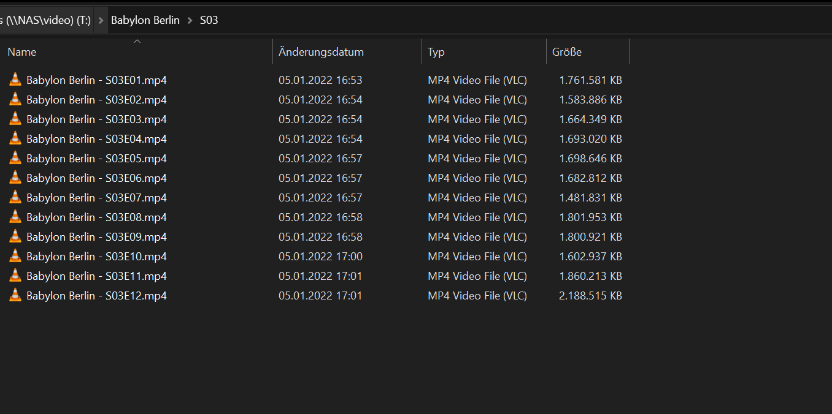Sort files by Größe column header
Screen dimensions: 832x414
click(567, 52)
